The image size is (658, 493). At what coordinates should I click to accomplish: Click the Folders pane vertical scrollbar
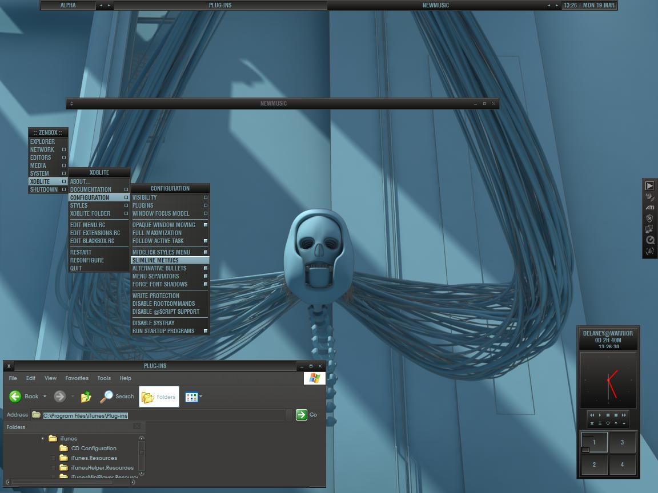point(142,456)
